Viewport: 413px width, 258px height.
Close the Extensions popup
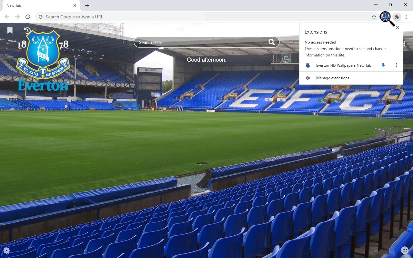(397, 27)
